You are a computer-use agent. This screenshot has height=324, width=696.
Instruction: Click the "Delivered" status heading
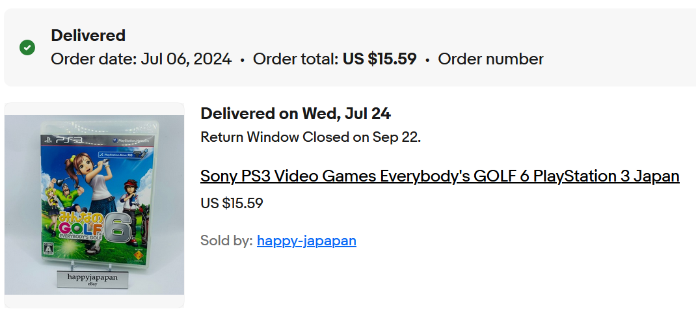coord(88,36)
